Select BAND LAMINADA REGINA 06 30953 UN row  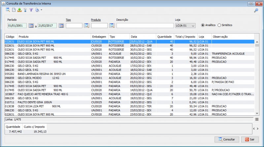[x=129, y=74]
